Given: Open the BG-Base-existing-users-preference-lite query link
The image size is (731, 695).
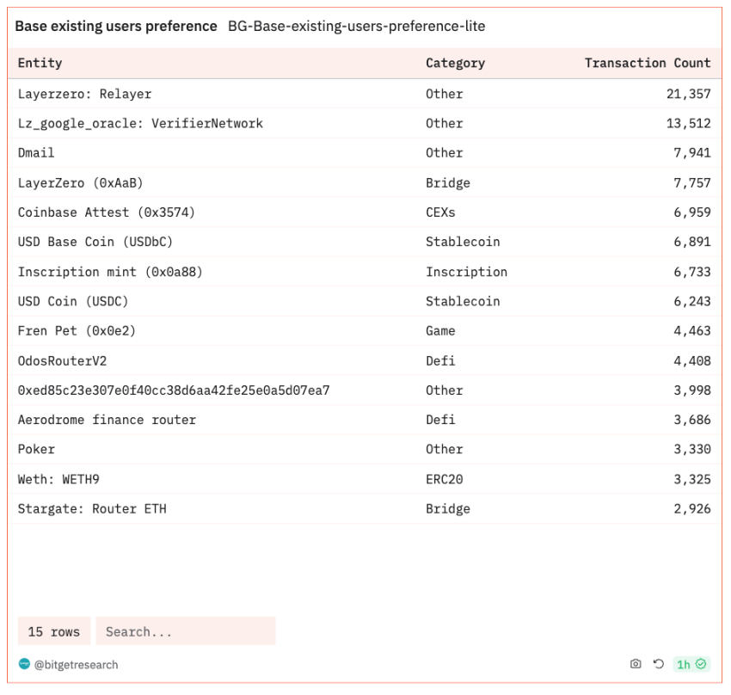Looking at the screenshot, I should pos(356,27).
